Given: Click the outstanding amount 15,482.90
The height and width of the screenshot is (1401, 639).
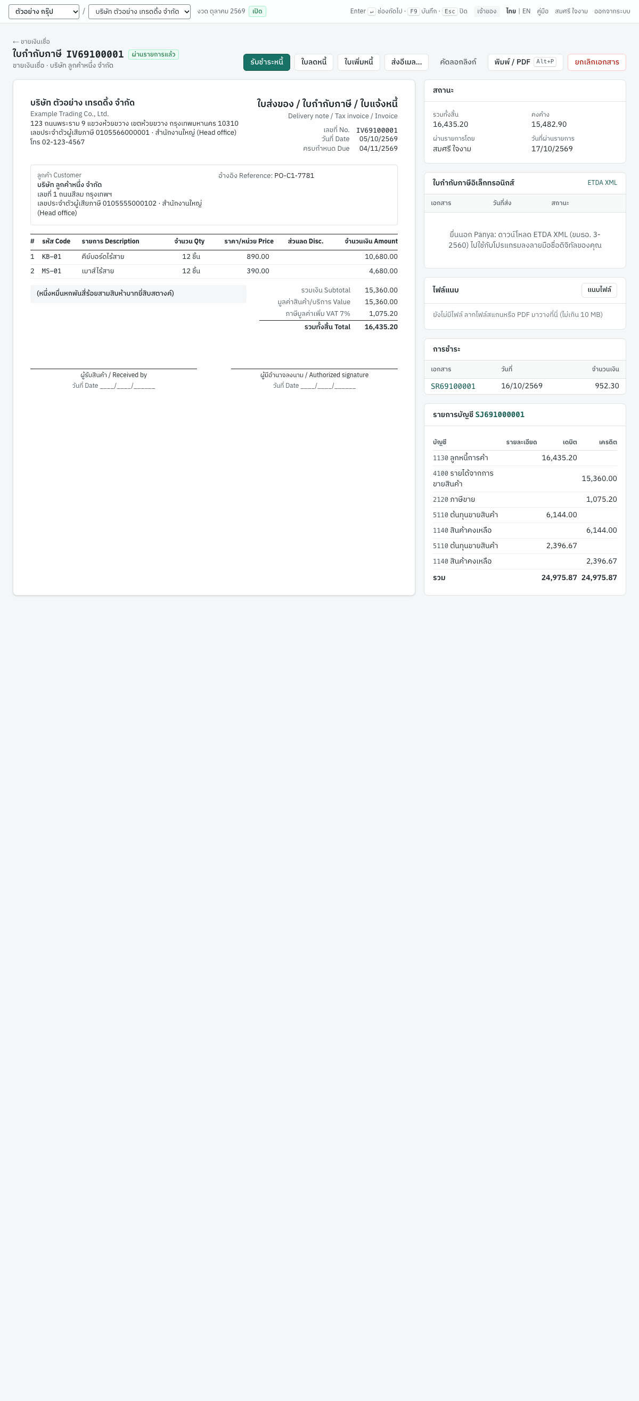Looking at the screenshot, I should coord(548,125).
